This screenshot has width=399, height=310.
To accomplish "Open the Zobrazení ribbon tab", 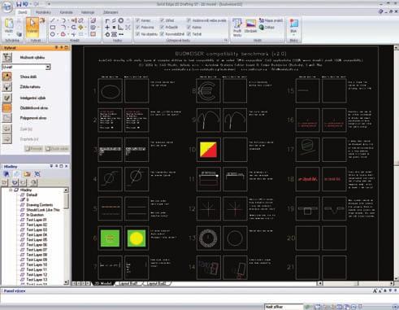I will click(111, 12).
